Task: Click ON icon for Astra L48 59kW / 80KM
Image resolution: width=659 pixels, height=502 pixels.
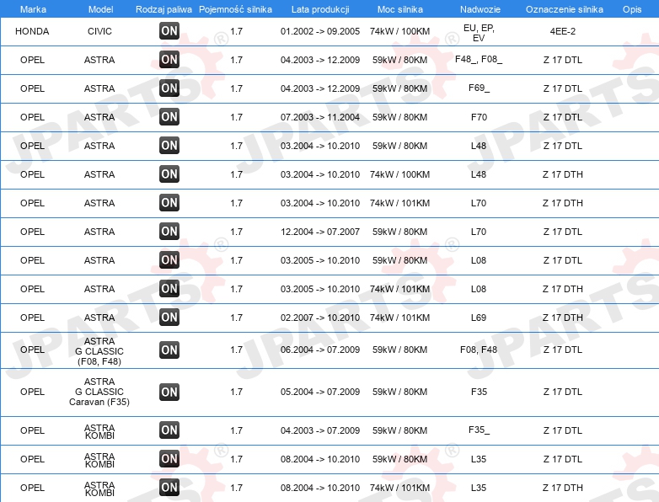Action: (x=169, y=146)
